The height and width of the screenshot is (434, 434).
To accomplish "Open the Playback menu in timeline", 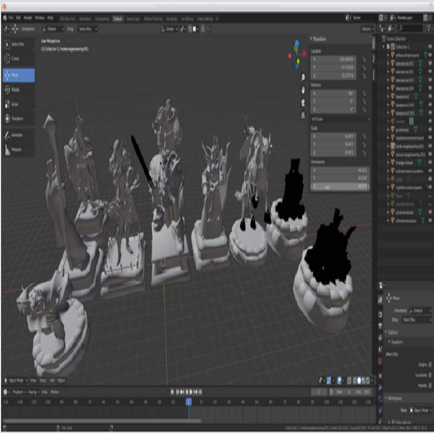I will tap(19, 392).
